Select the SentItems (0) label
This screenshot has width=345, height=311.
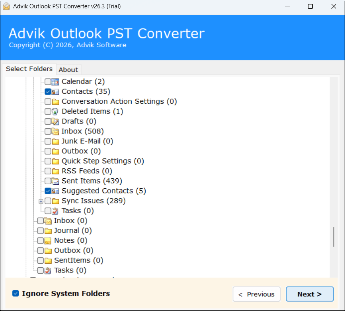tap(79, 261)
